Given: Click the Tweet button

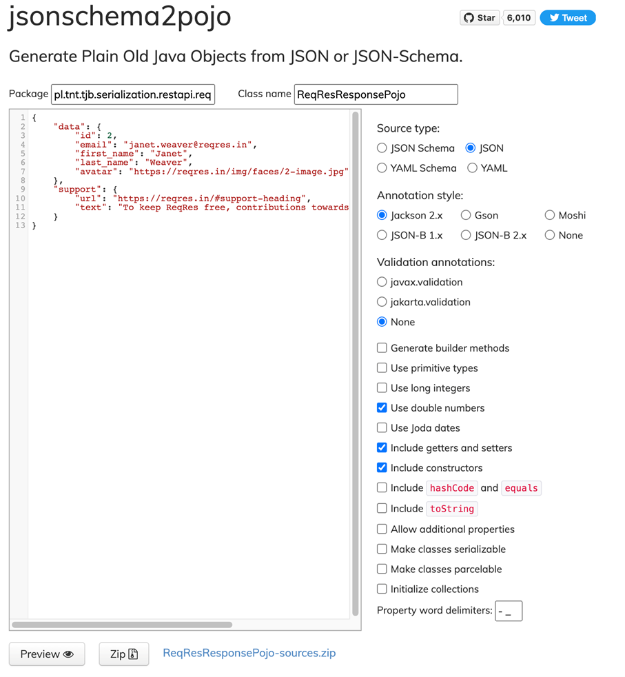Looking at the screenshot, I should (x=567, y=18).
